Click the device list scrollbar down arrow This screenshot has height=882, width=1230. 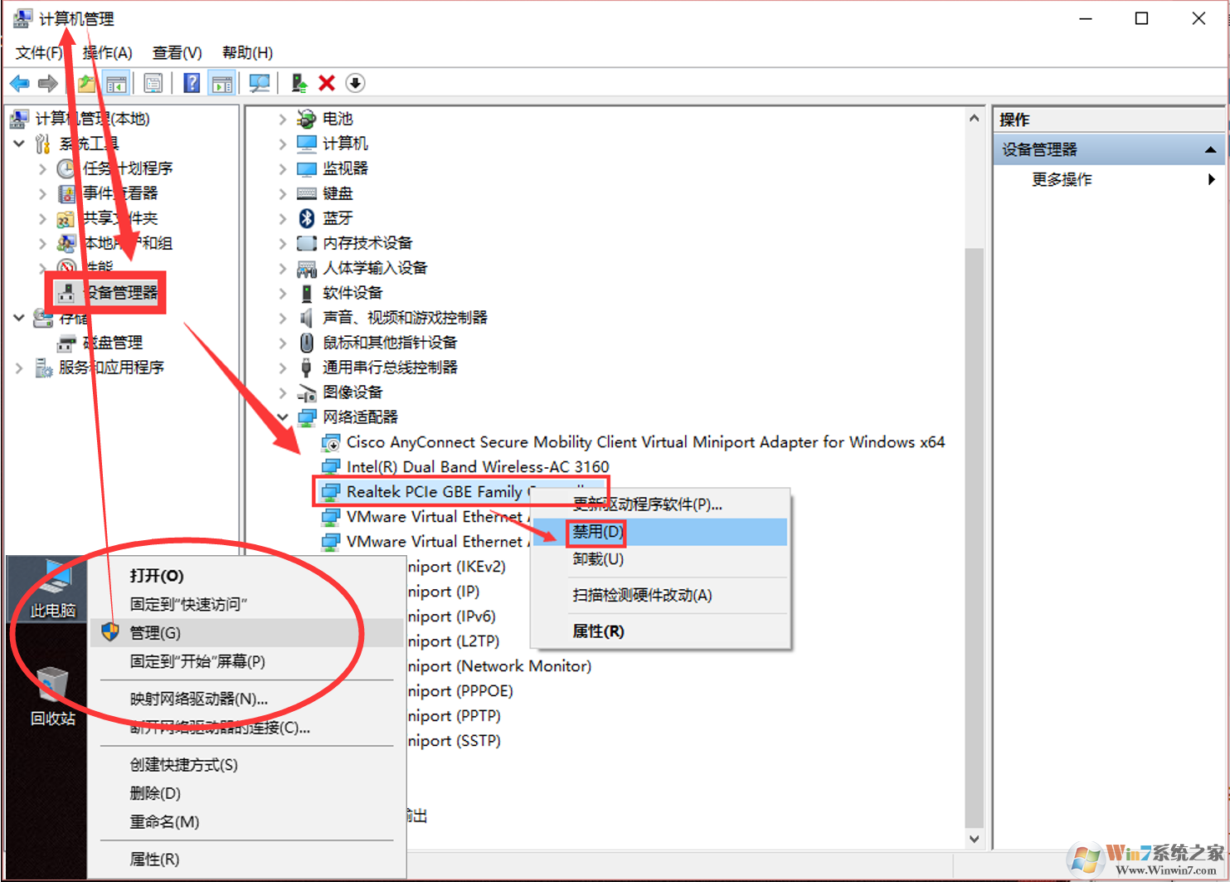(974, 839)
